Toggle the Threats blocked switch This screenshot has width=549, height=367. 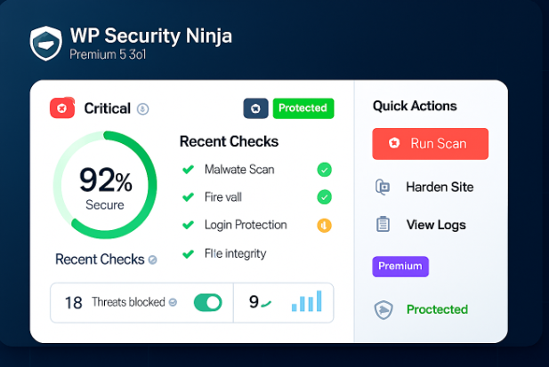208,302
